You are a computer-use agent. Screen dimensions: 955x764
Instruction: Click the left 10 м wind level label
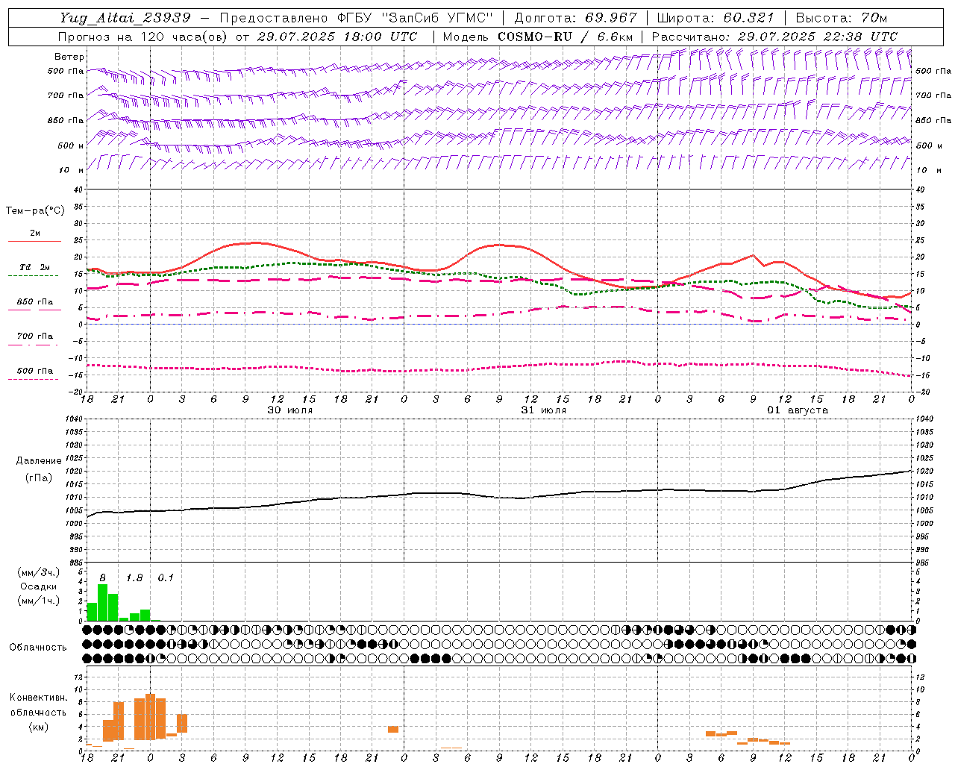pos(71,170)
